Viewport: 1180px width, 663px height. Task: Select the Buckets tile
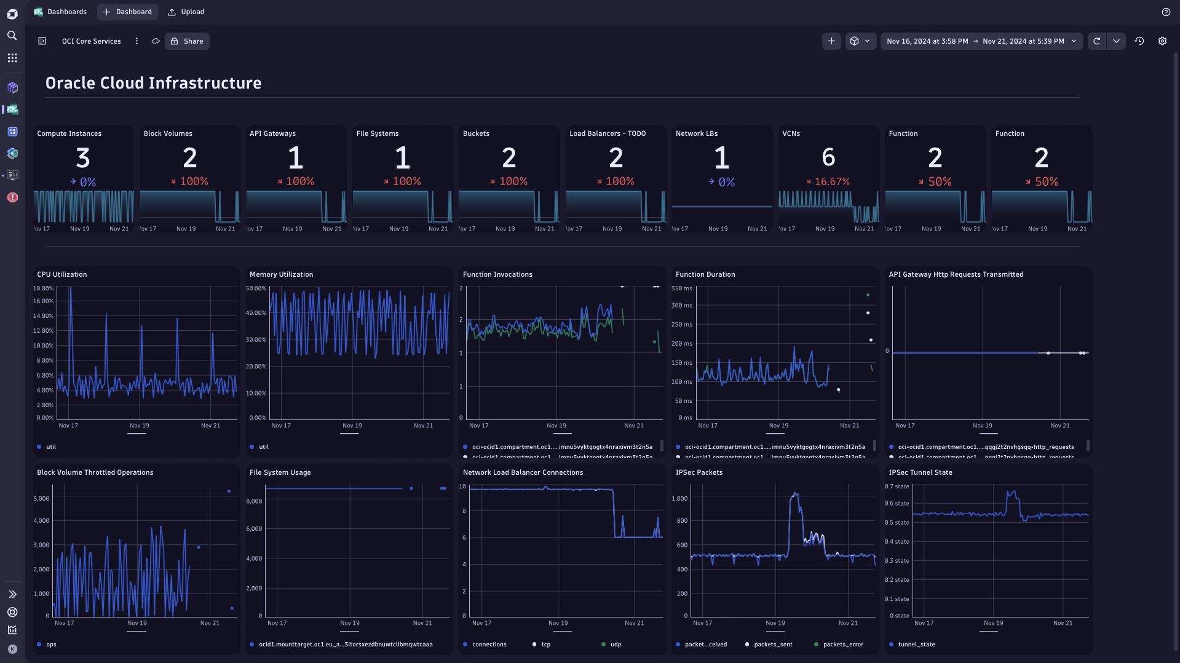(509, 179)
